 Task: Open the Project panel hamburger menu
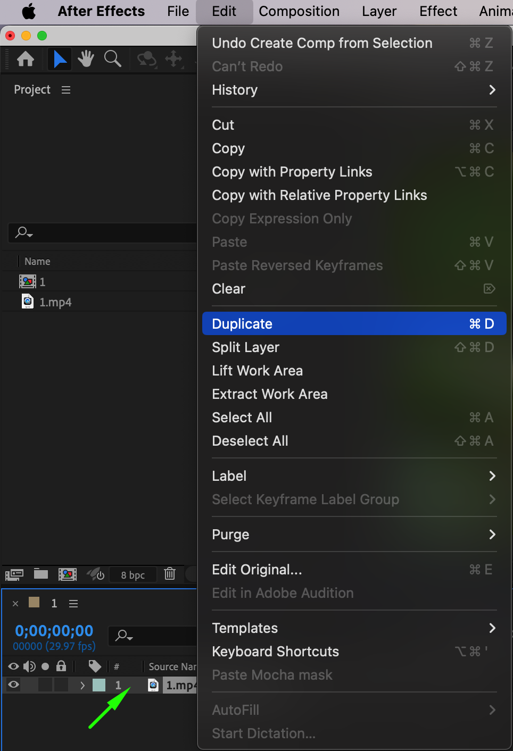coord(66,90)
